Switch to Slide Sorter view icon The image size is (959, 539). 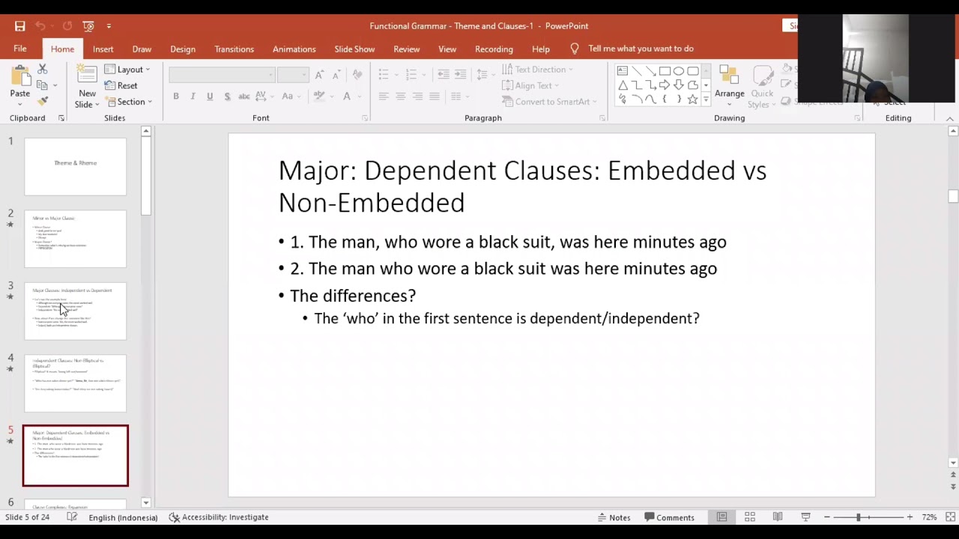[x=750, y=517]
